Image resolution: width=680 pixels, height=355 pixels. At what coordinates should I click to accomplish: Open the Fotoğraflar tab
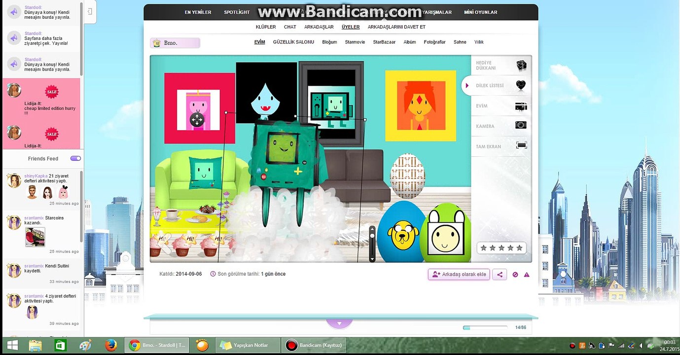tap(434, 42)
